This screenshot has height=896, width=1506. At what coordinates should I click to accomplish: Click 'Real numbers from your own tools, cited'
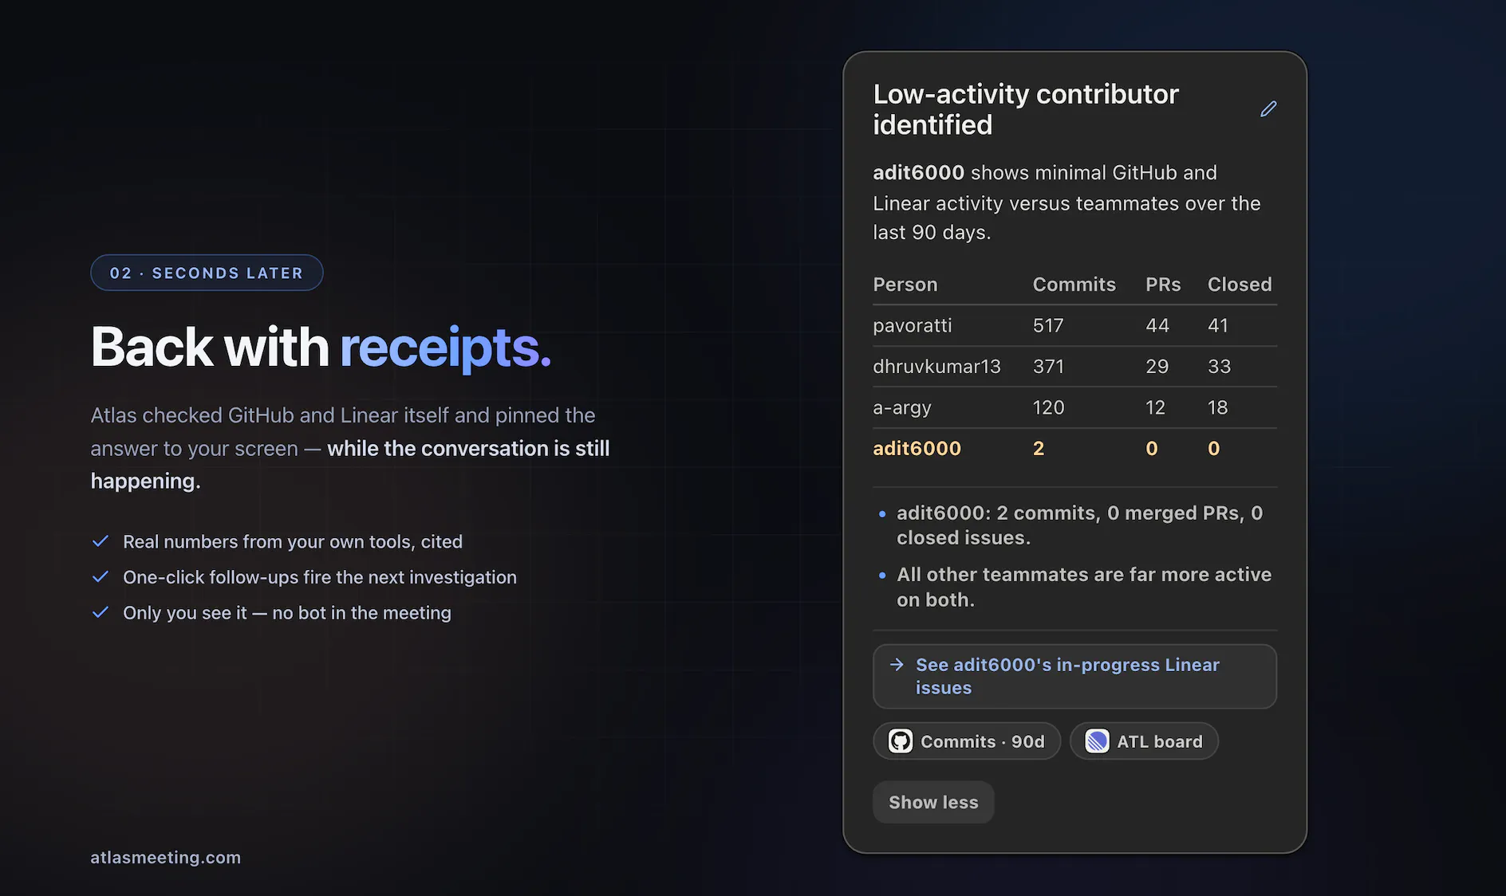pyautogui.click(x=293, y=542)
